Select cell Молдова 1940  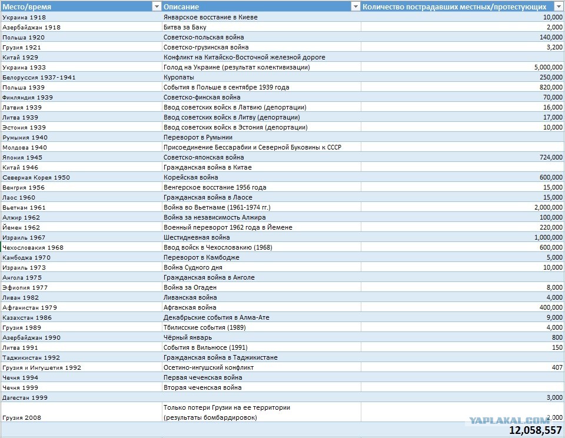click(81, 147)
